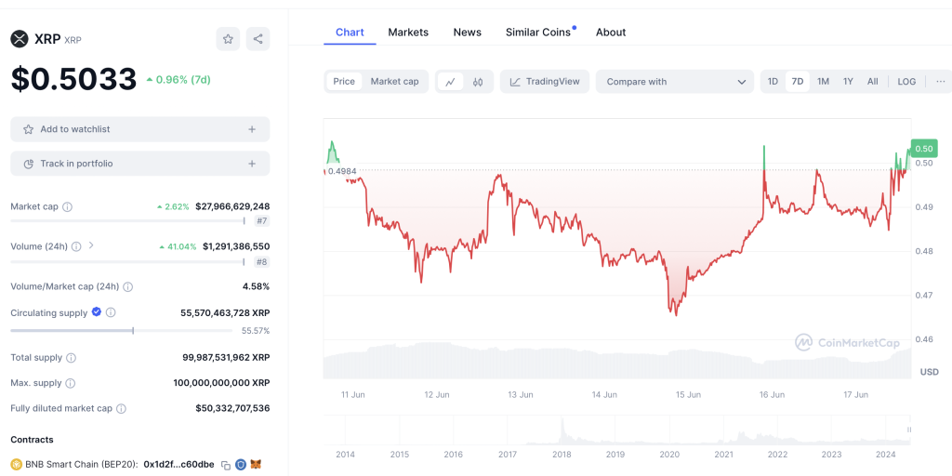This screenshot has height=476, width=952.
Task: Open the About tab
Action: tap(611, 33)
